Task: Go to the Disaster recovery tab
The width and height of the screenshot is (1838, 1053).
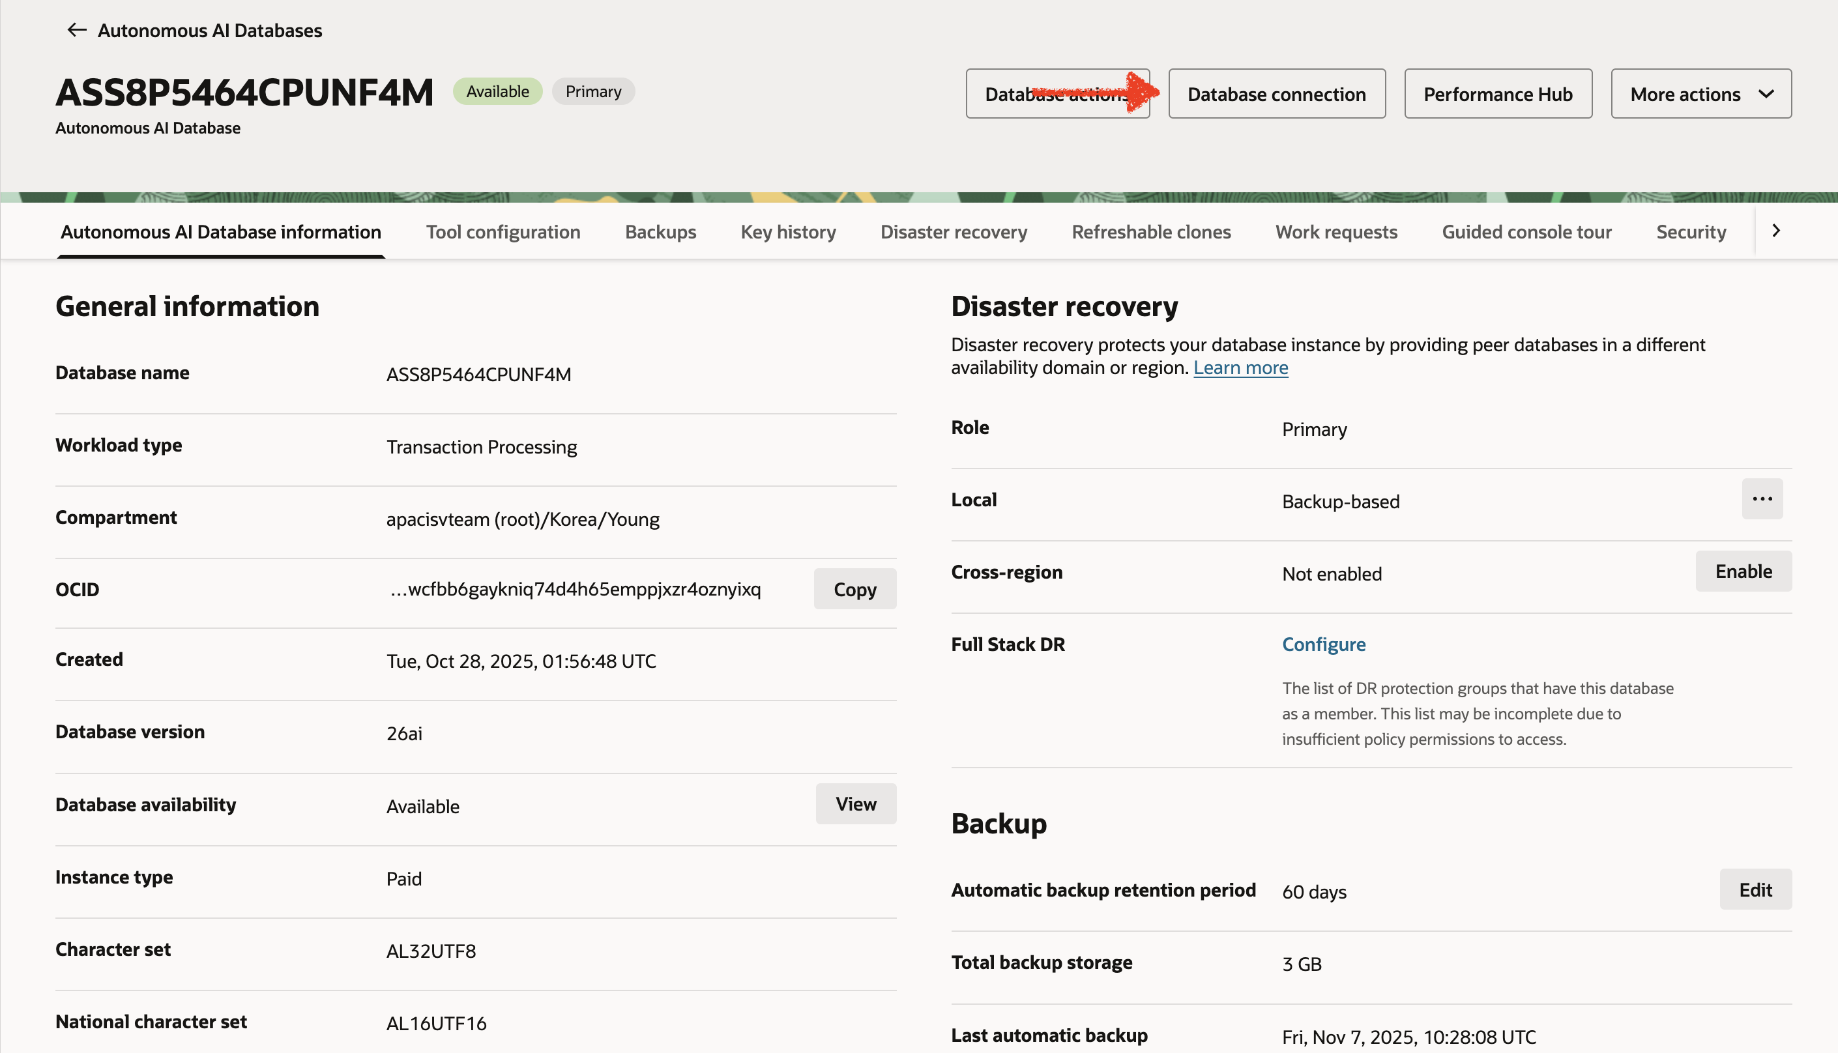Action: coord(954,232)
